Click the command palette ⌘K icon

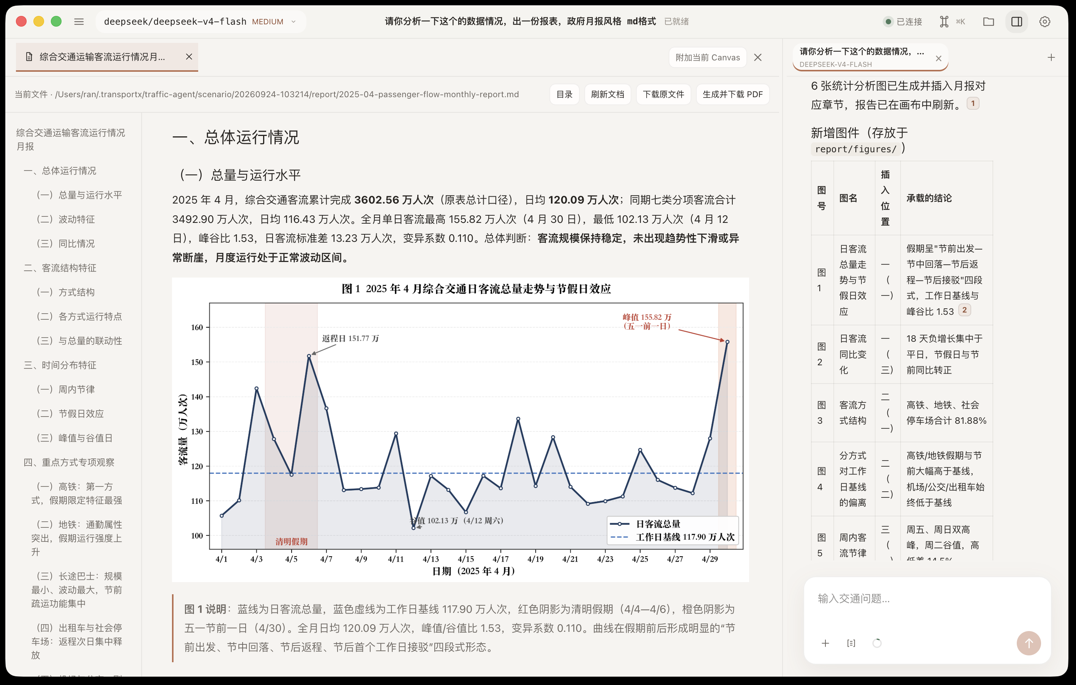952,21
